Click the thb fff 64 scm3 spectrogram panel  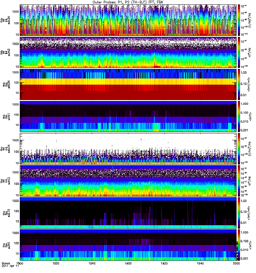pos(128,52)
